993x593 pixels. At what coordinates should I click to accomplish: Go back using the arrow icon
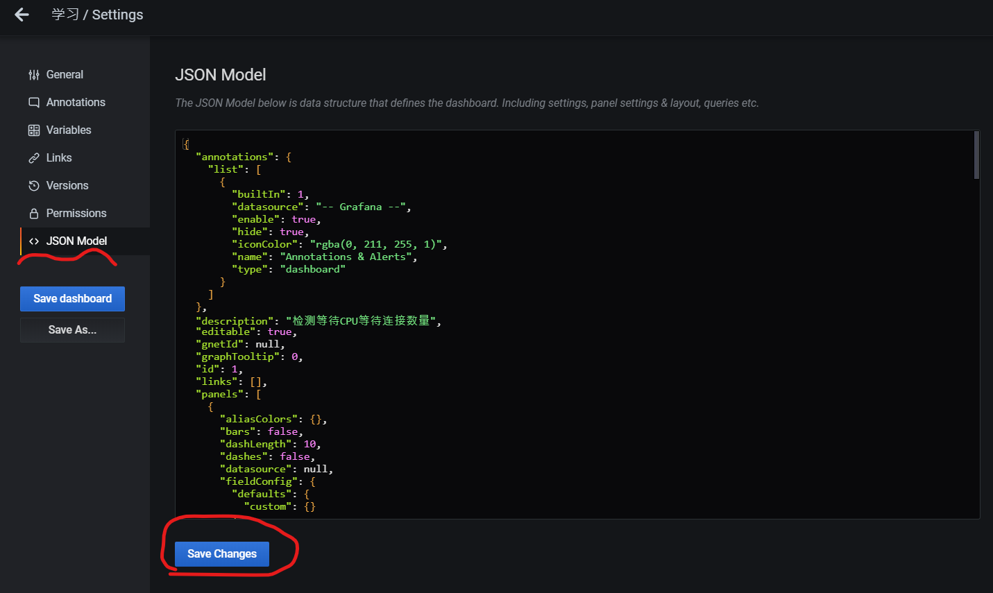point(22,15)
